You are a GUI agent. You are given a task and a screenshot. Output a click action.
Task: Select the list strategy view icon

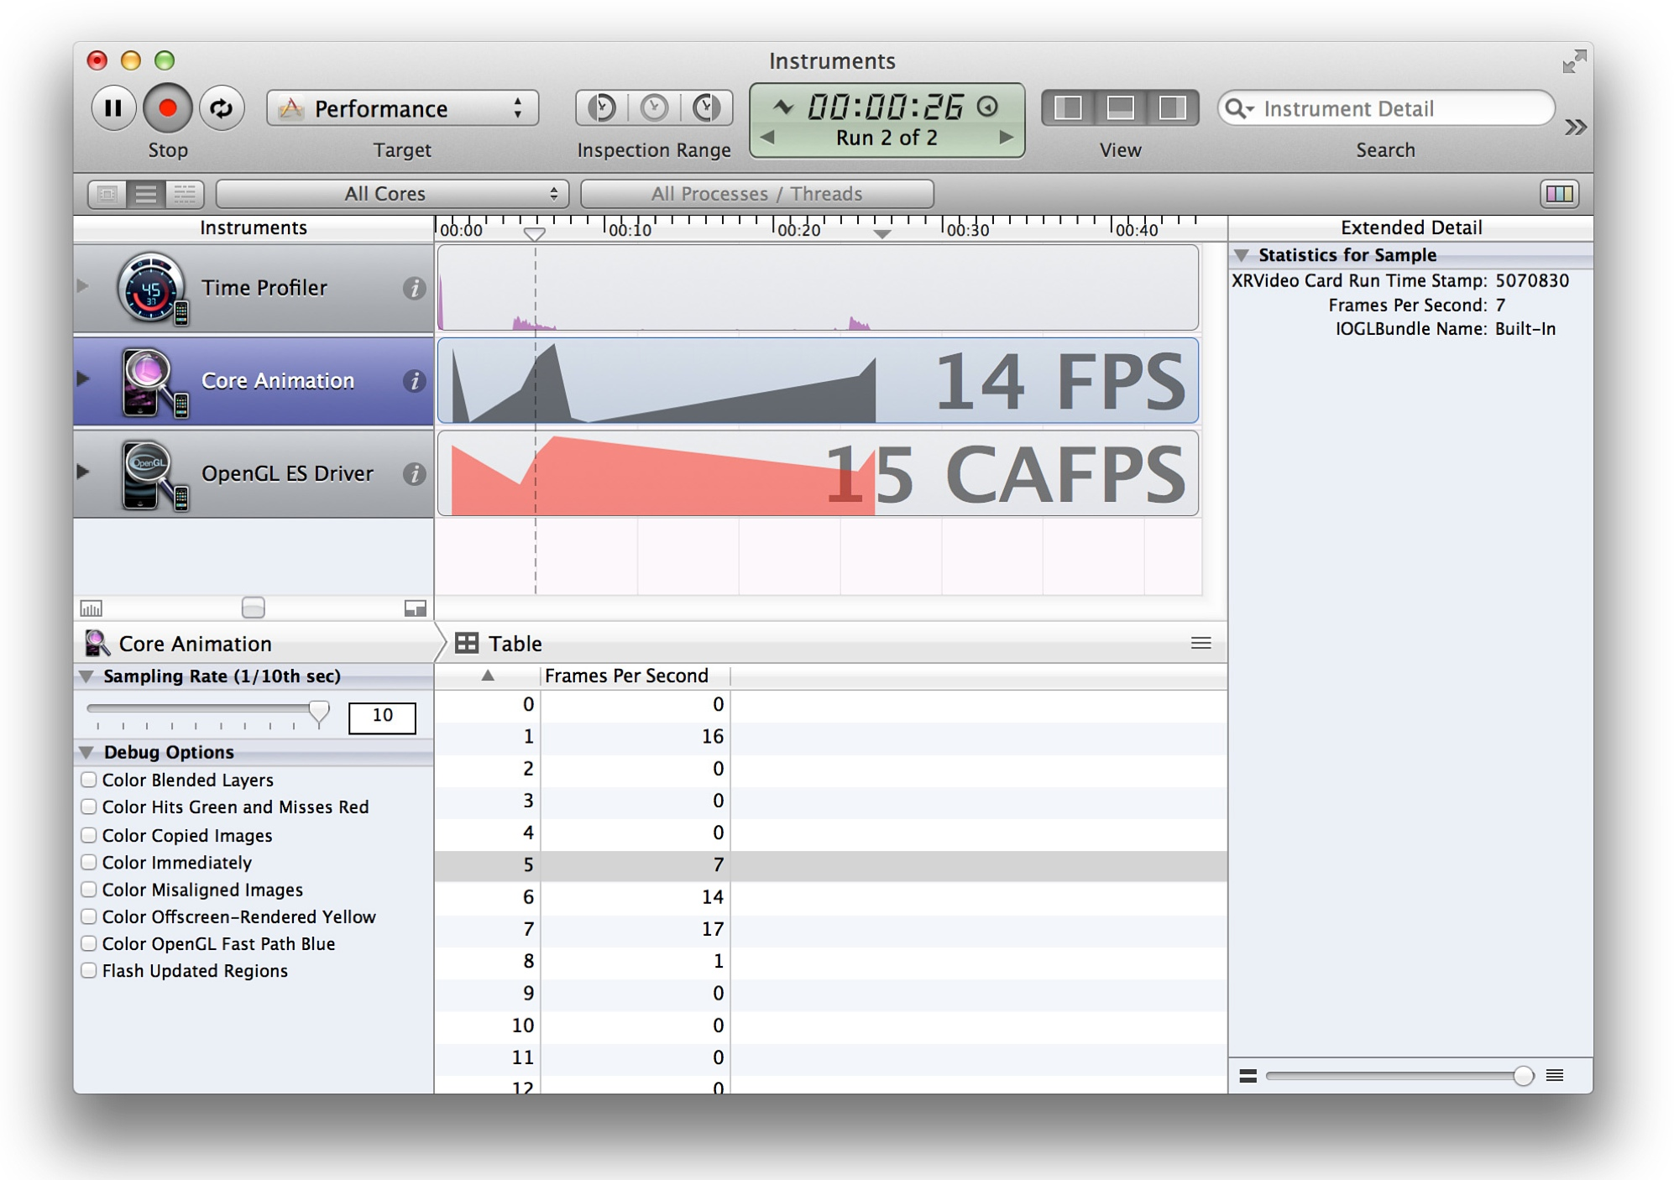pos(146,194)
